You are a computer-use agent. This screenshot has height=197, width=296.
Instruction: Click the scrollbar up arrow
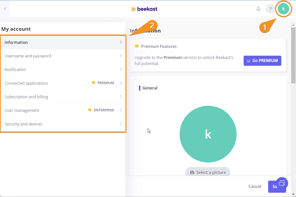pos(293,25)
